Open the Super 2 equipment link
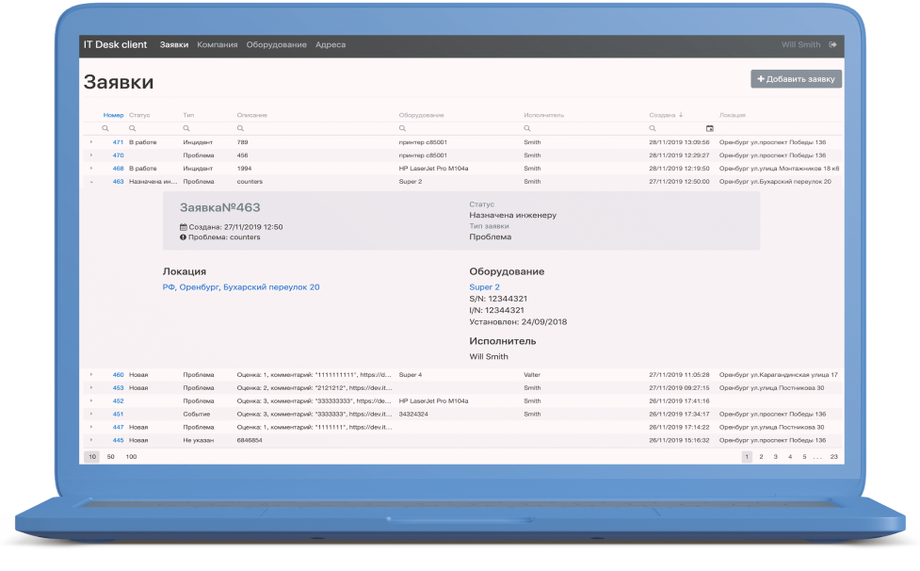The image size is (920, 571). (484, 287)
